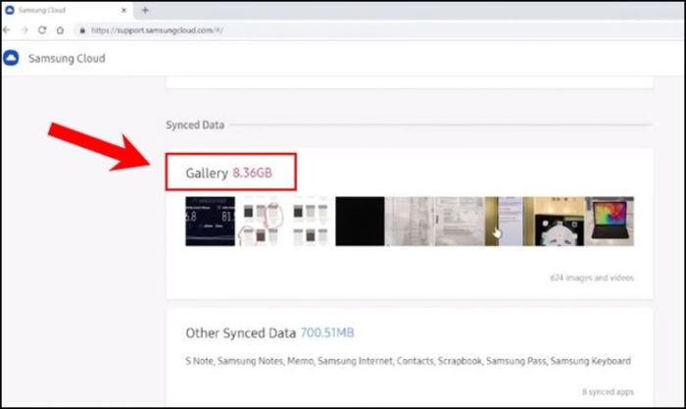686x409 pixels.
Task: Go to the browser home page icon
Action: 60,29
